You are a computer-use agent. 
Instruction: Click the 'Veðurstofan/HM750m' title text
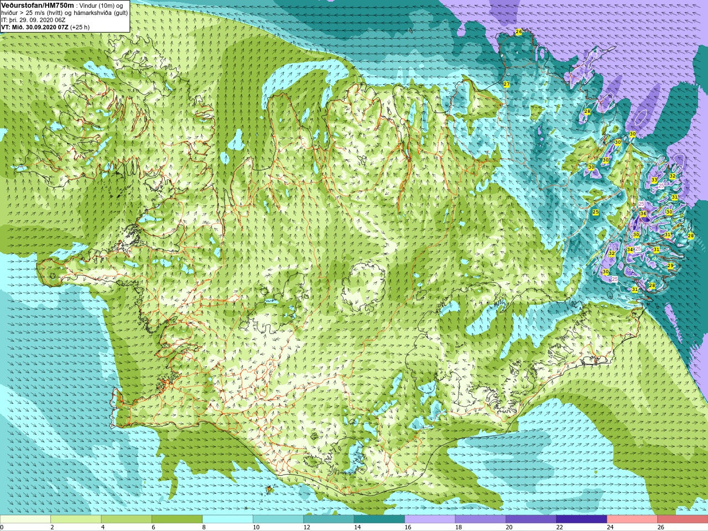tap(38, 5)
